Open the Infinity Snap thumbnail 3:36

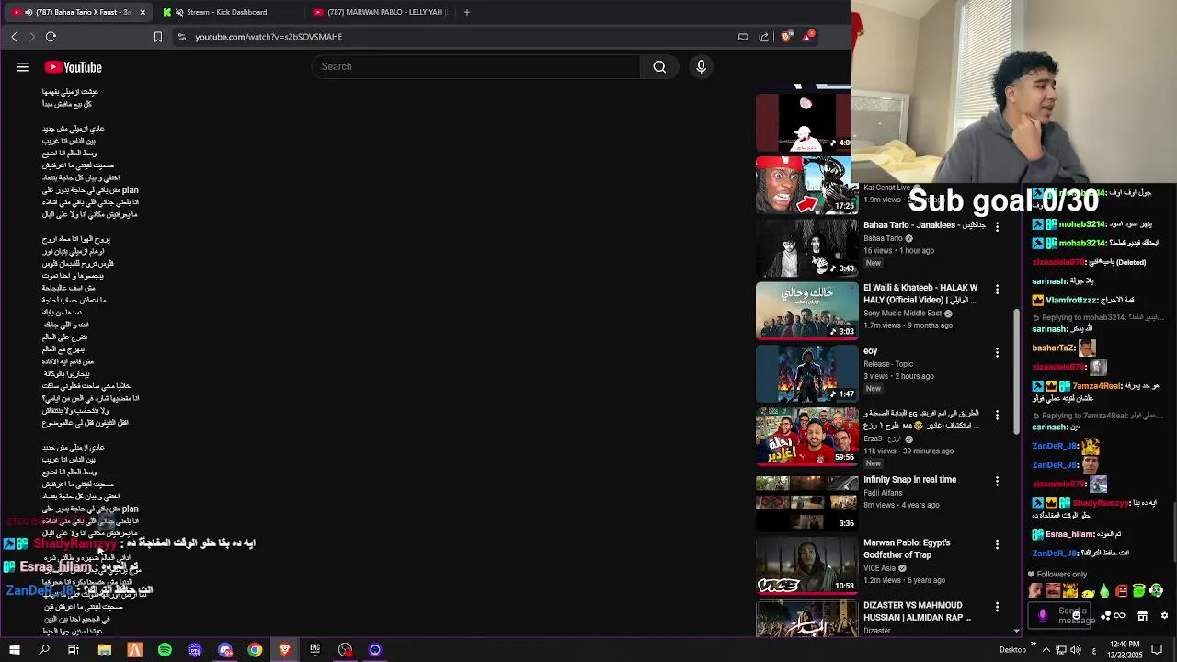[x=806, y=502]
